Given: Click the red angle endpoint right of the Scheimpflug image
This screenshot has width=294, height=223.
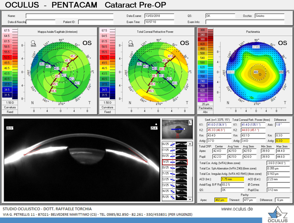Looking at the screenshot, I should pos(146,162).
